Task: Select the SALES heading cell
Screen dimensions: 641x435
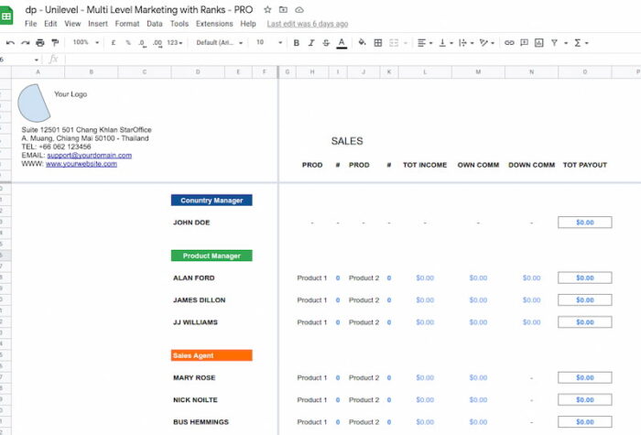Action: pos(347,141)
